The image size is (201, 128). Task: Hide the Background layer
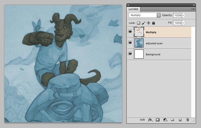click(130, 54)
